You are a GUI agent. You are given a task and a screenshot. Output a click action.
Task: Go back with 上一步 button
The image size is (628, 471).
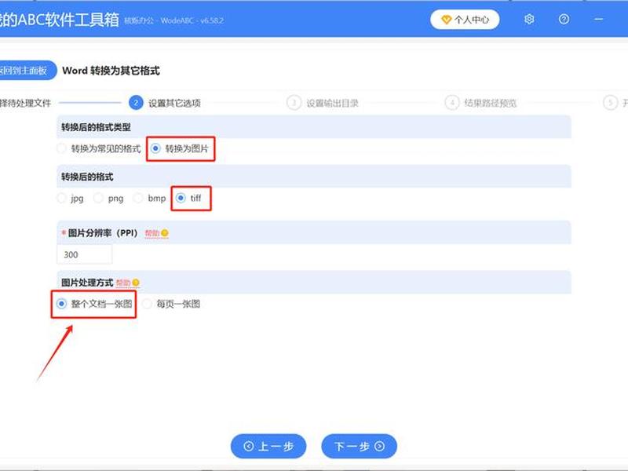pos(268,446)
